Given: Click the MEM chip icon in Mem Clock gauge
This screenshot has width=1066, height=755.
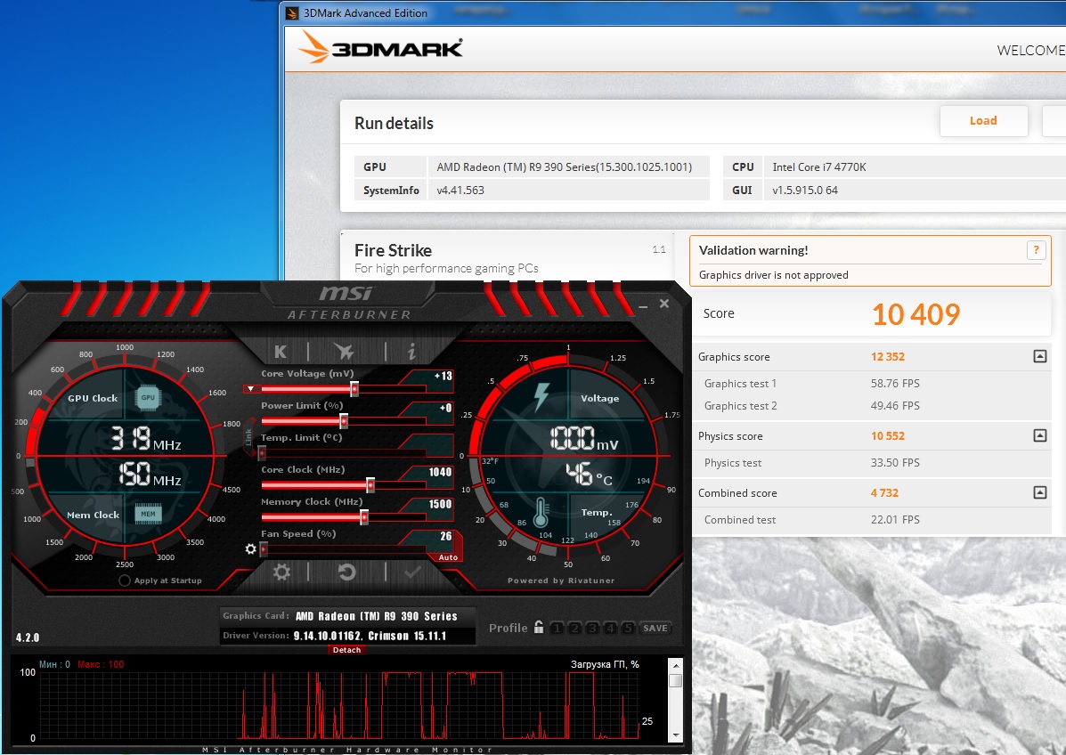Looking at the screenshot, I should (148, 514).
